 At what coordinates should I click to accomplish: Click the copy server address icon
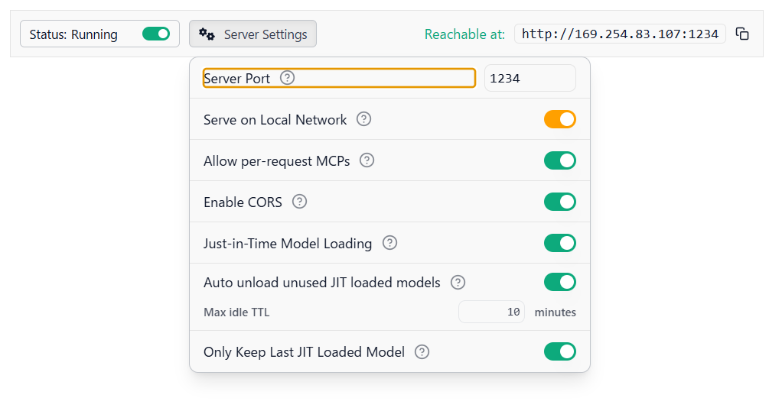coord(742,34)
